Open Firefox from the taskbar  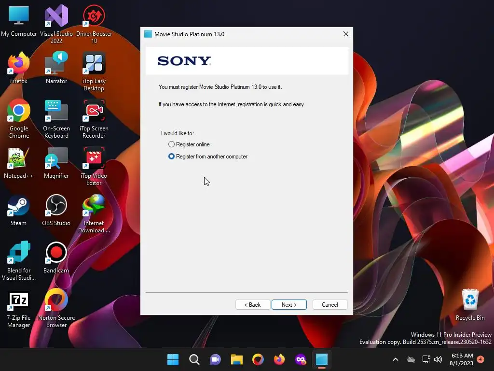tap(279, 359)
